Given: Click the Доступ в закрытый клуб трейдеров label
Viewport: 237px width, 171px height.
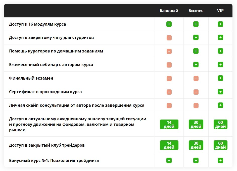Looking at the screenshot, I should (47, 145).
